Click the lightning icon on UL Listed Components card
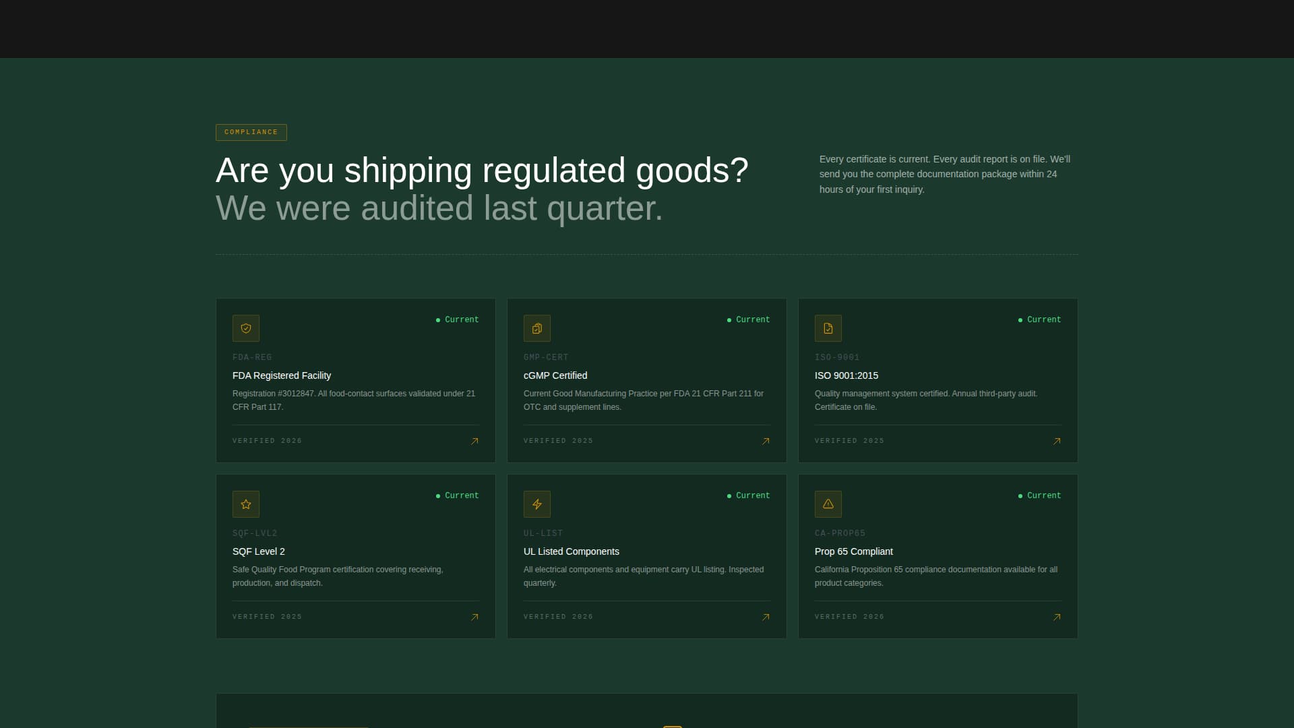 coord(536,504)
